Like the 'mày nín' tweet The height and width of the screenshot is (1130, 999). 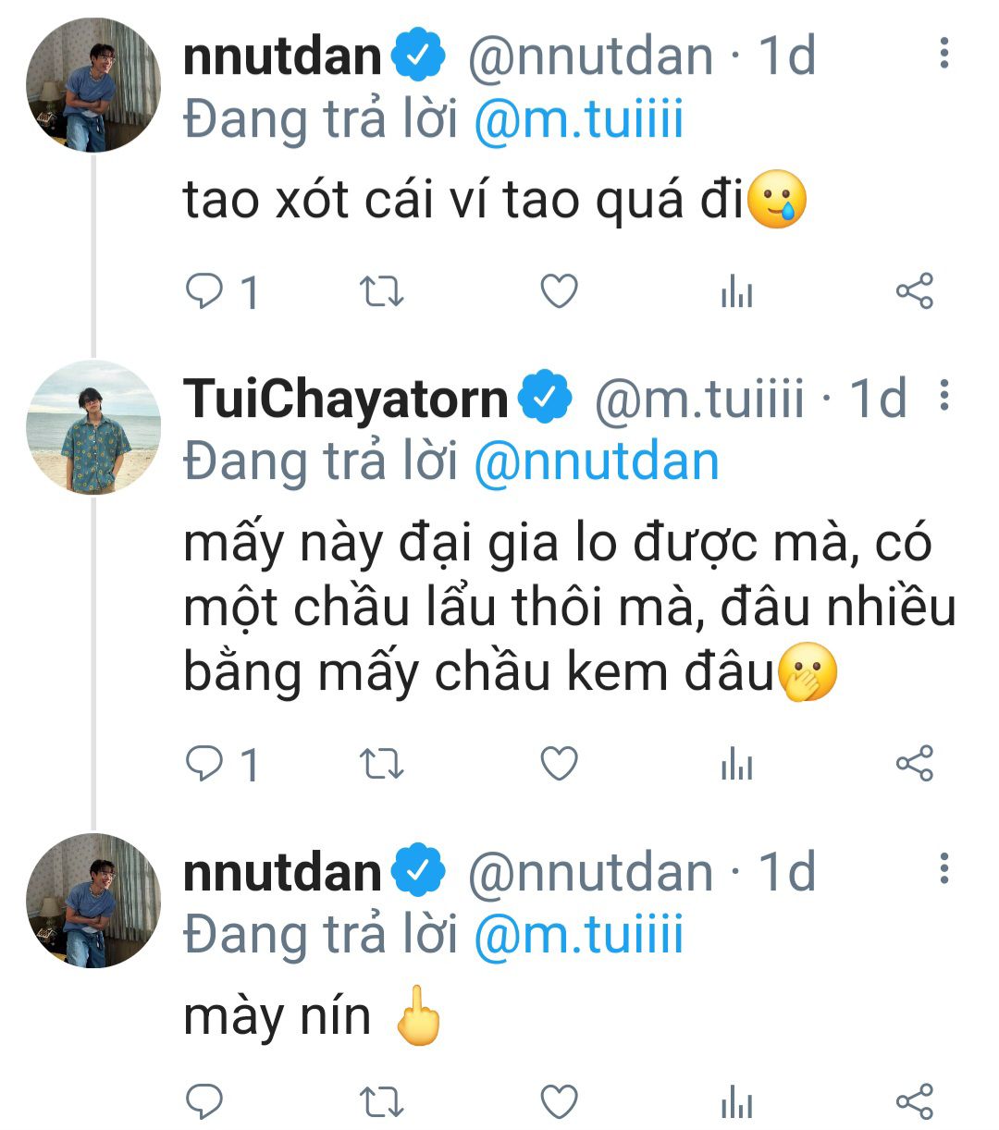point(559,1101)
